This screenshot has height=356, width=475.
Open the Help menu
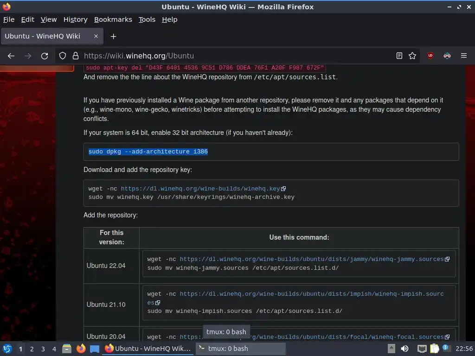coord(169,19)
